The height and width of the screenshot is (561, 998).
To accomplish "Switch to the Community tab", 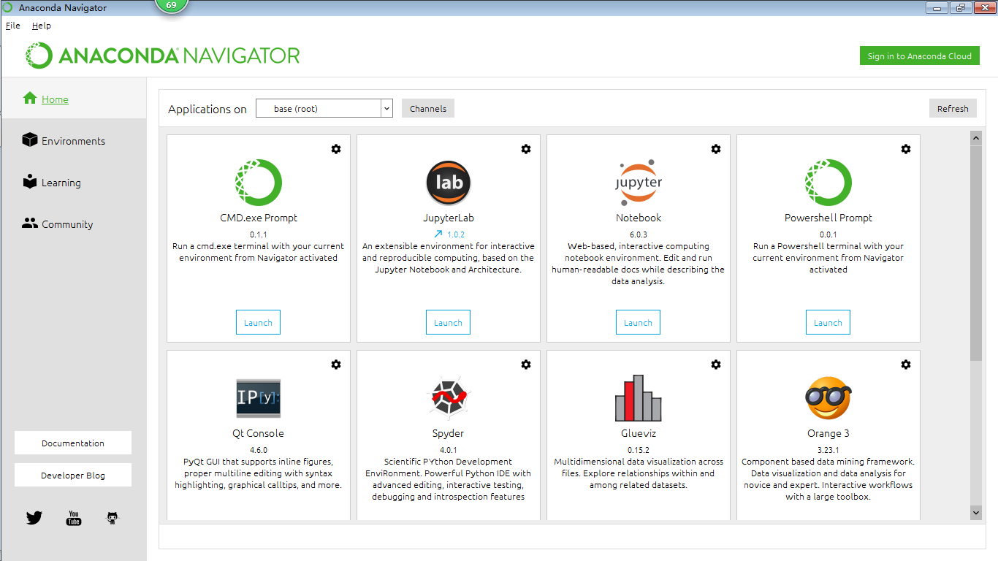I will pyautogui.click(x=67, y=224).
